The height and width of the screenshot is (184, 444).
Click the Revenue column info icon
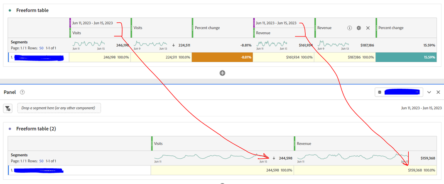tap(350, 28)
